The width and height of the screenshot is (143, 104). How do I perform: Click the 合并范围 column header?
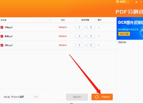point(85,20)
